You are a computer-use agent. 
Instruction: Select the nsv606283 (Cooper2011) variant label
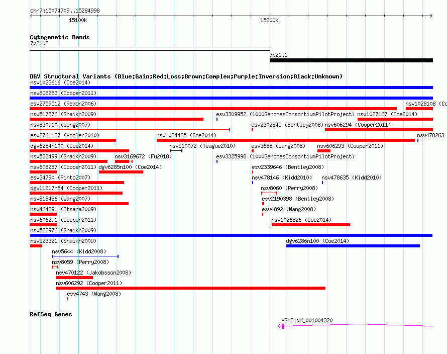pos(63,94)
